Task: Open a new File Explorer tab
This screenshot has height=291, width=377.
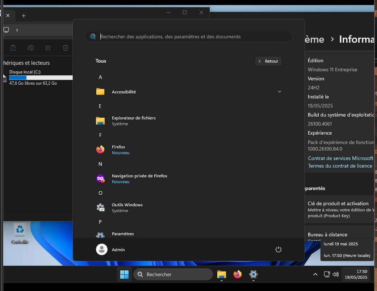Action: [x=24, y=16]
